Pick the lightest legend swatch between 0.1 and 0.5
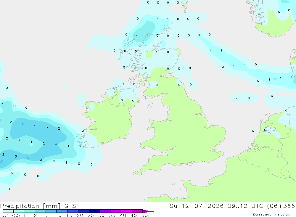This screenshot has width=296, height=217. point(8,211)
